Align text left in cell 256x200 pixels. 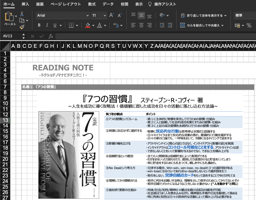pos(133,25)
